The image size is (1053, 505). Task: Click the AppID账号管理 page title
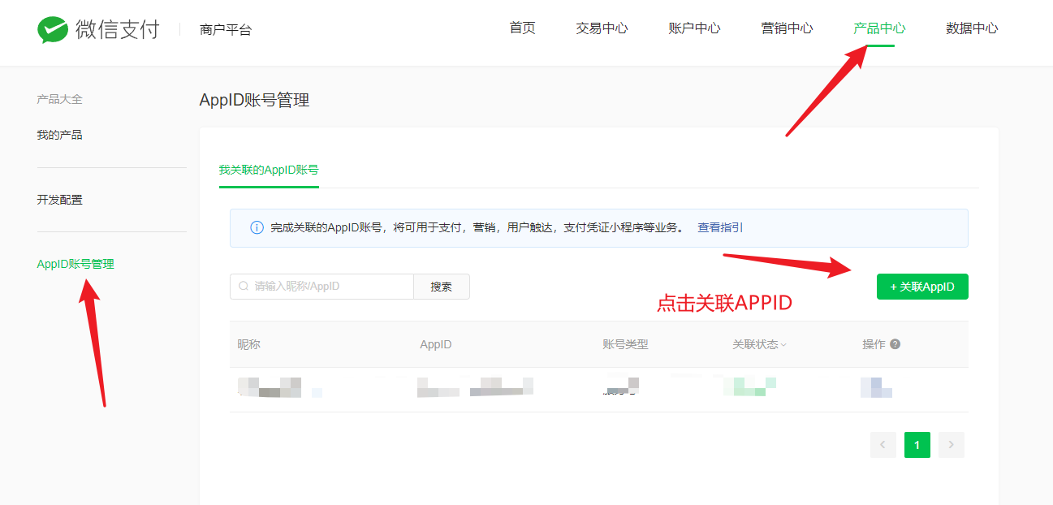point(254,100)
